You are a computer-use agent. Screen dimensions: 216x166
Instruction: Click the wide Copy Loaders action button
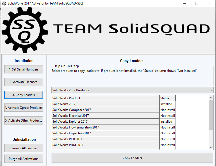point(132,158)
